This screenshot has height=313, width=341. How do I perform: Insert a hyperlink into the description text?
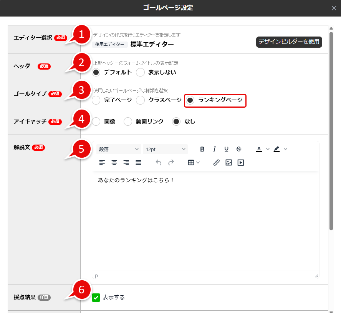(x=216, y=162)
